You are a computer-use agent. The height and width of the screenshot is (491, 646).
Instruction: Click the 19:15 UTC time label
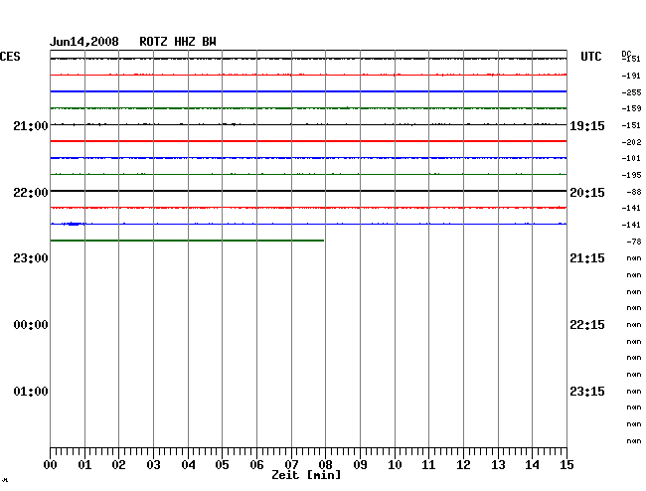point(587,126)
